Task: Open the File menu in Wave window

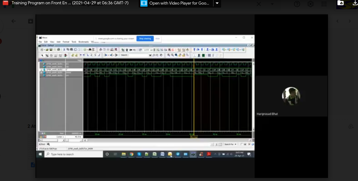Action: [40, 42]
